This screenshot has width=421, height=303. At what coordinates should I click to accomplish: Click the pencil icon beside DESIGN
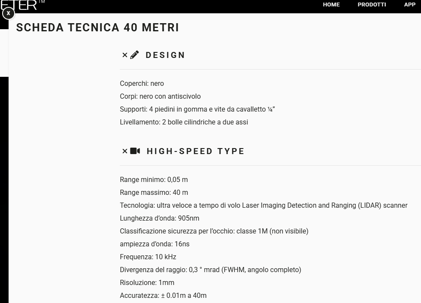(x=134, y=55)
